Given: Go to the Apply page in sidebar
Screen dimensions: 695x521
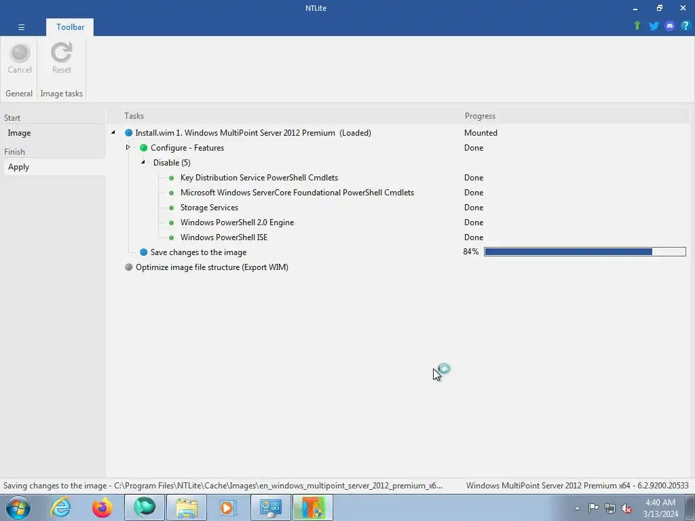Looking at the screenshot, I should pyautogui.click(x=54, y=167).
